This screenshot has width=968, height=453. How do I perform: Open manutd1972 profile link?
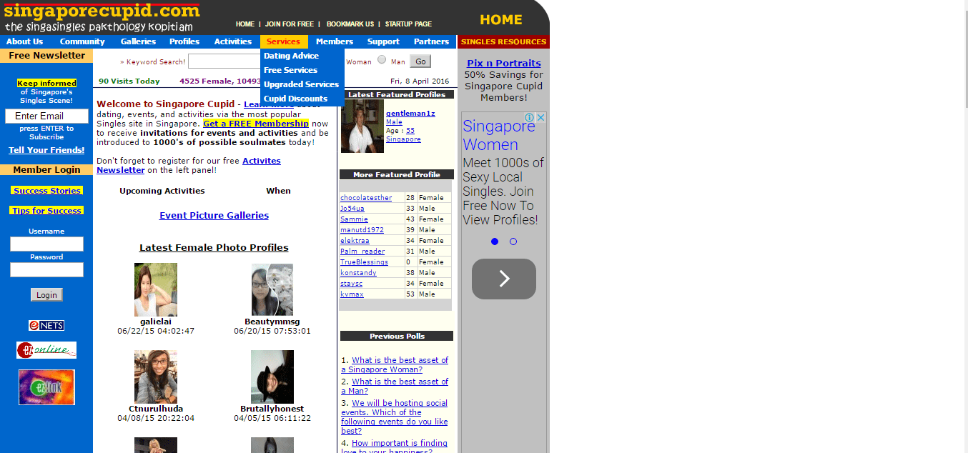362,230
